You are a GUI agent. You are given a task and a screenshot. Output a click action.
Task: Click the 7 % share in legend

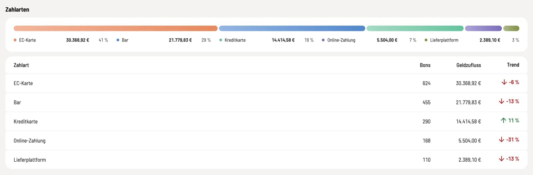[413, 40]
